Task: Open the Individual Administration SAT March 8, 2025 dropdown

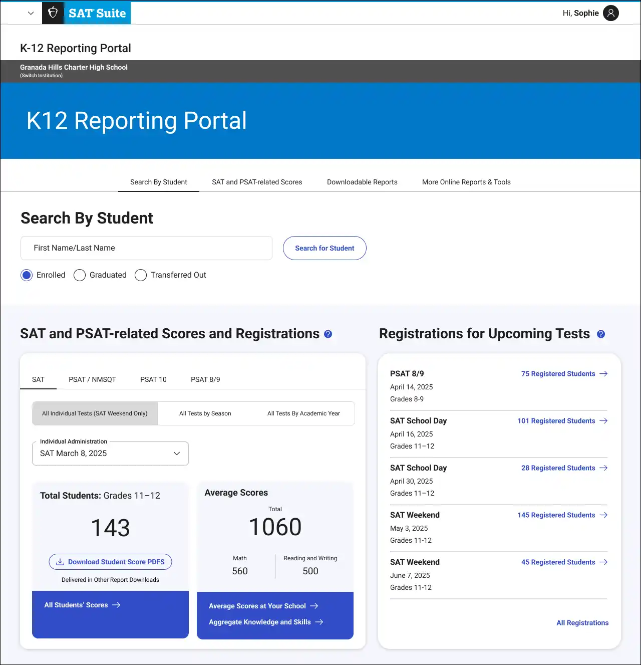Action: [x=110, y=454]
